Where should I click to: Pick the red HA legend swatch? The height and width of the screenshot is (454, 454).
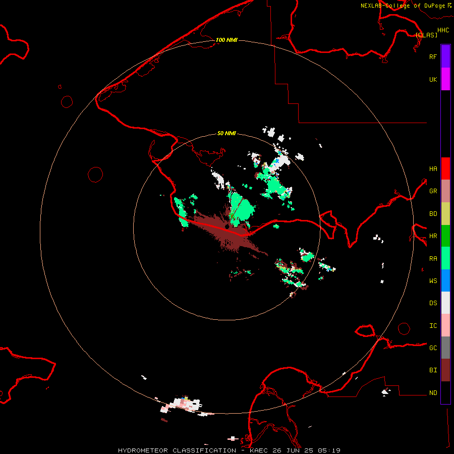click(445, 168)
